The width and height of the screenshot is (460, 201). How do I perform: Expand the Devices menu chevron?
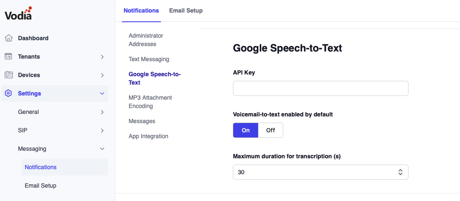(102, 75)
